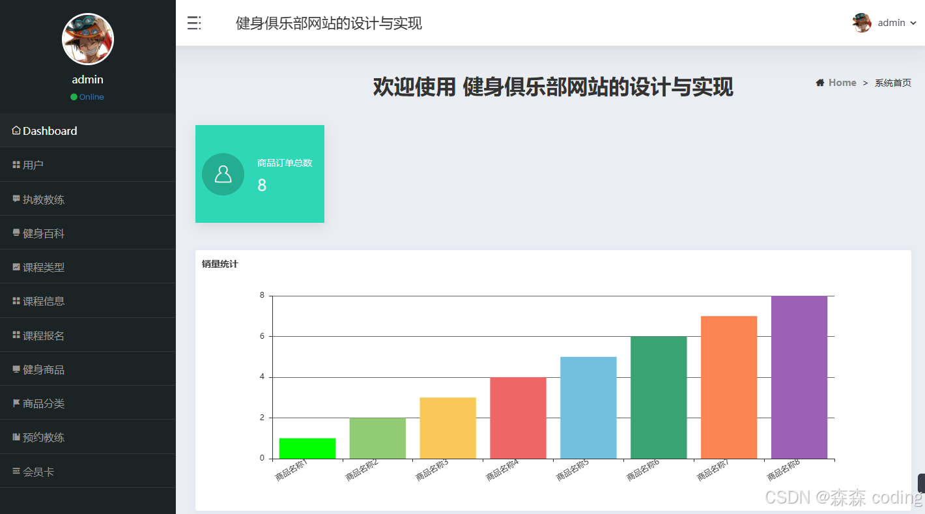Open the 健身商品 menu item
Viewport: 925px width, 514px height.
88,369
